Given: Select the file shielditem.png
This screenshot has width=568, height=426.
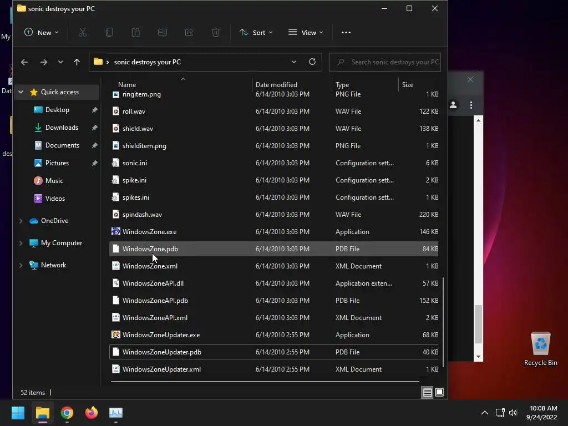Looking at the screenshot, I should pyautogui.click(x=273, y=146).
